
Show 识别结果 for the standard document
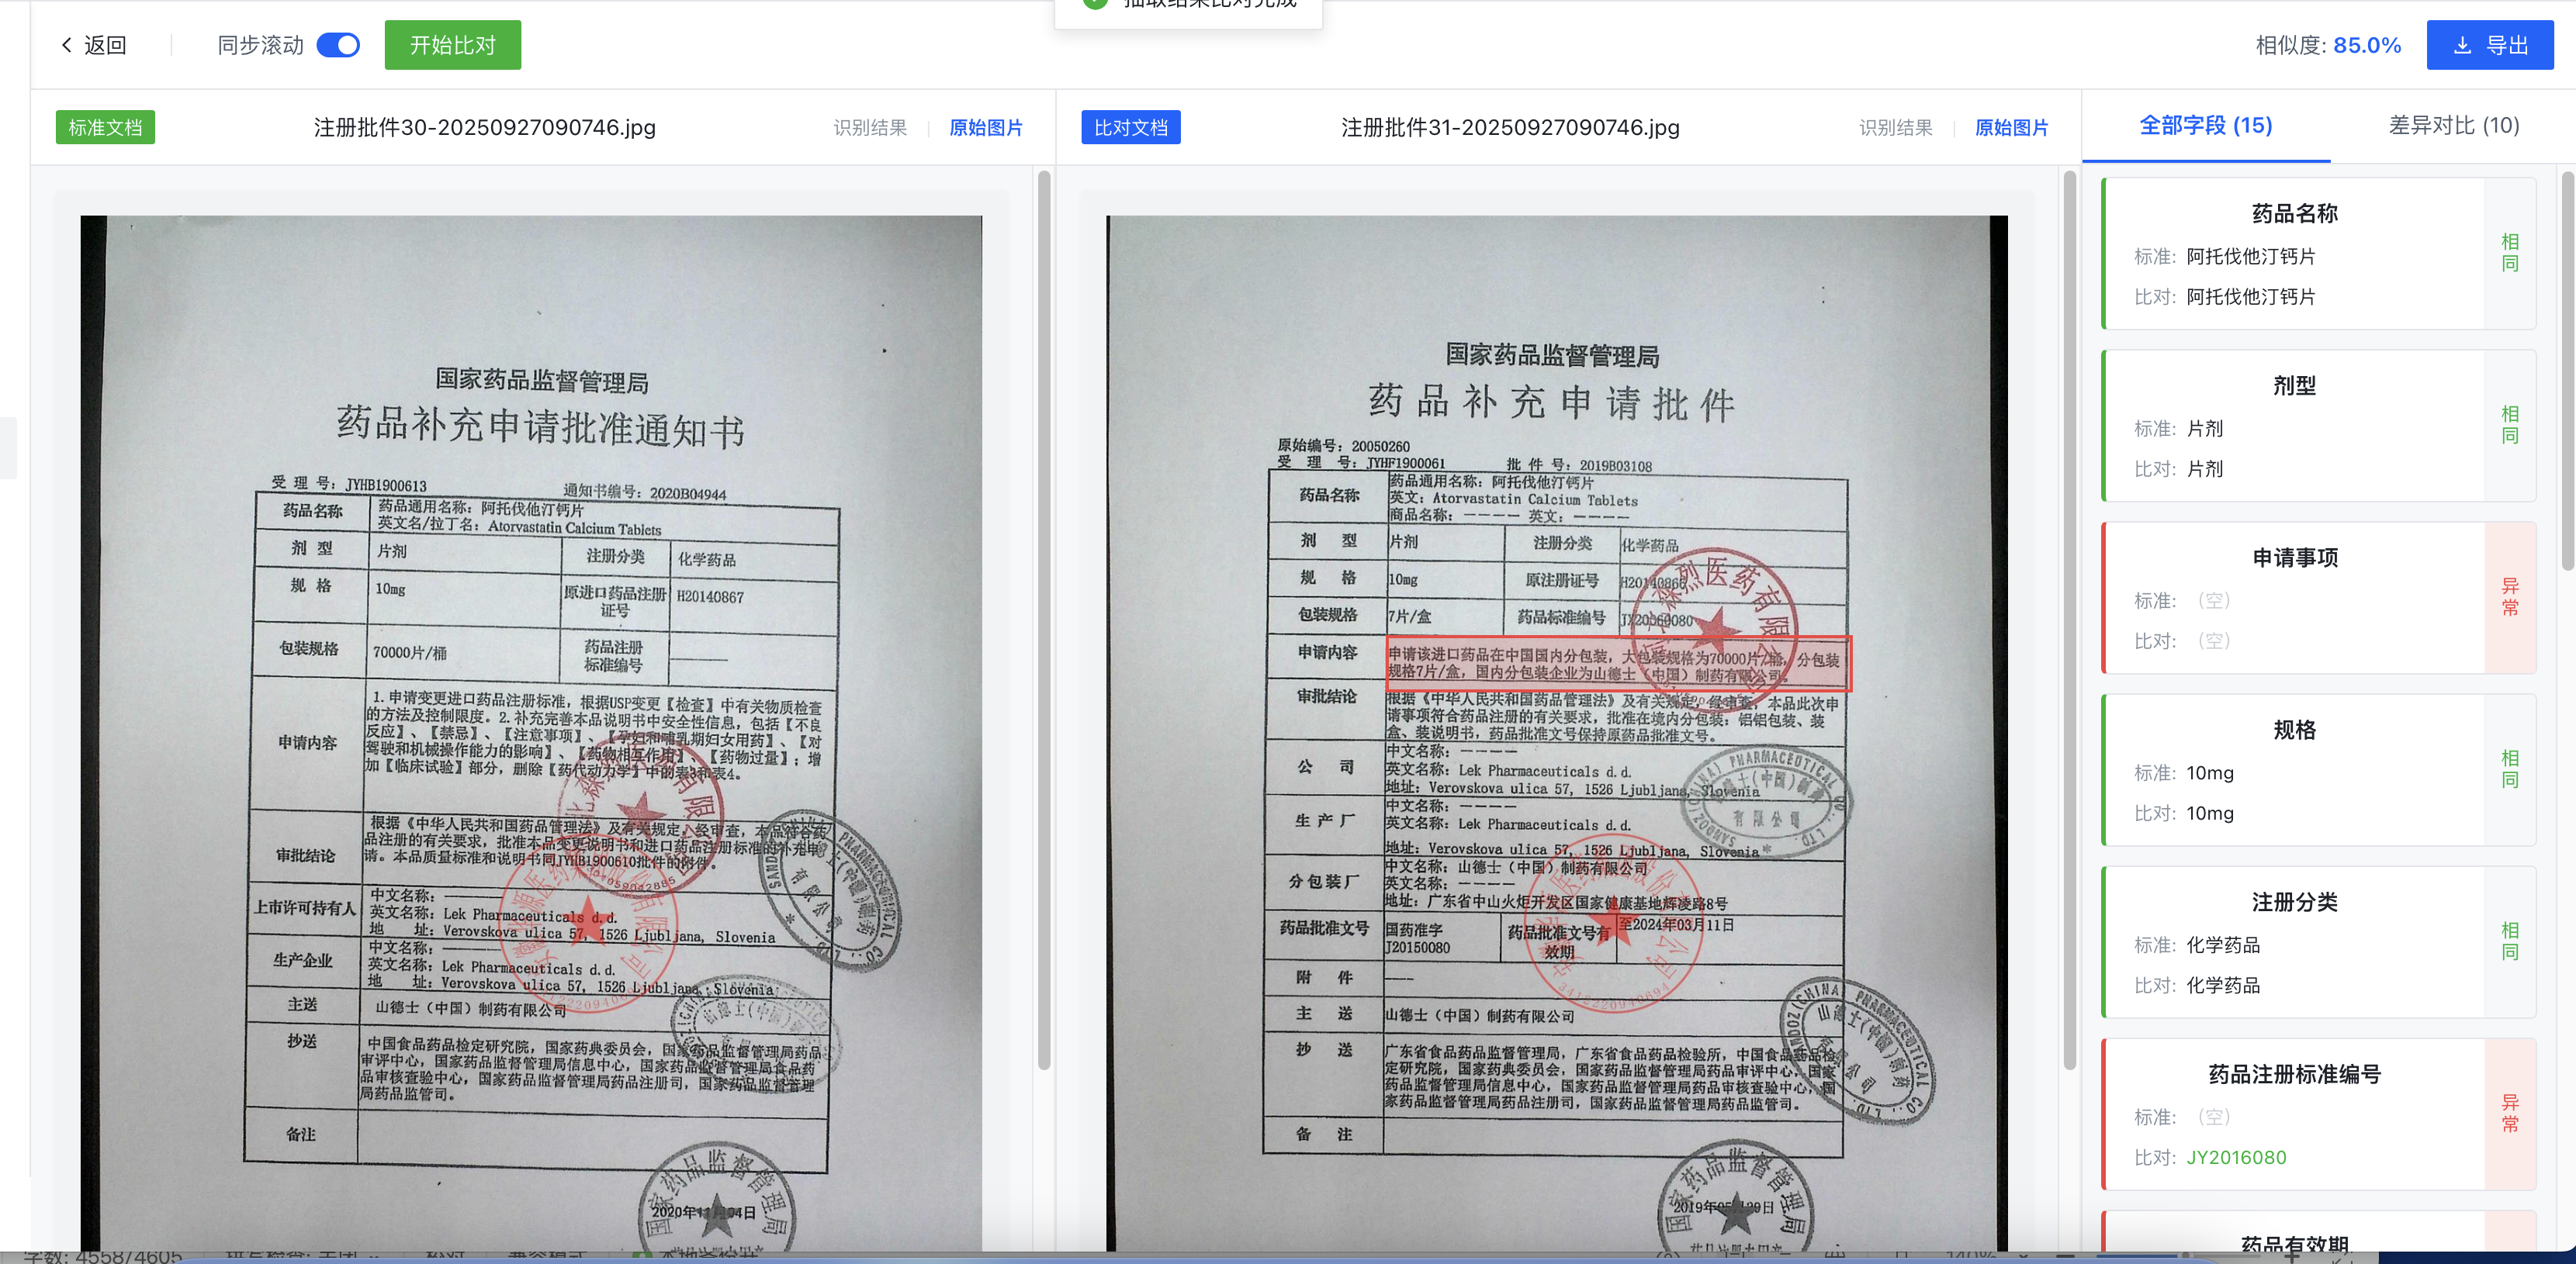click(x=870, y=128)
